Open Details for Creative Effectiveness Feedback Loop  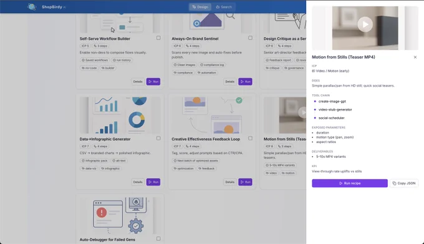(229, 182)
